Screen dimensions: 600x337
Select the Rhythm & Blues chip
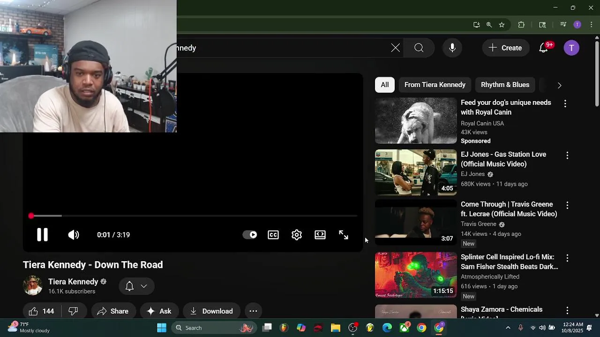click(505, 85)
